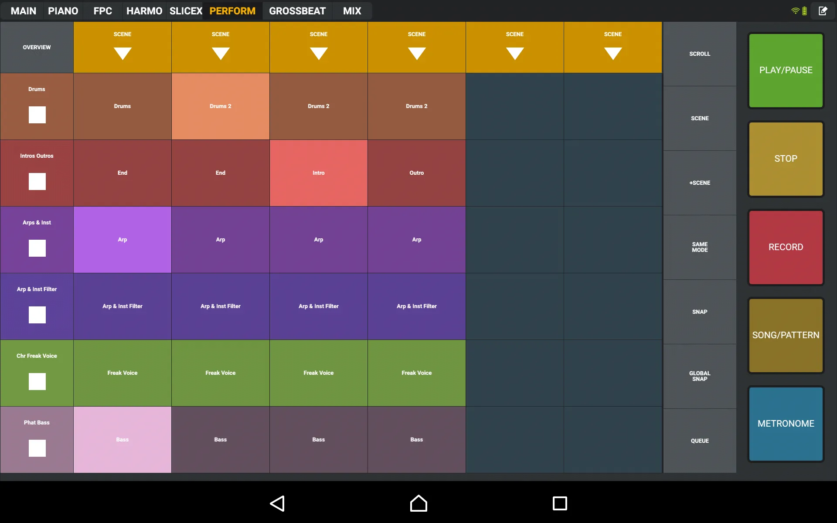This screenshot has height=523, width=837.
Task: Toggle the GLOBAL SNAP option
Action: (699, 377)
